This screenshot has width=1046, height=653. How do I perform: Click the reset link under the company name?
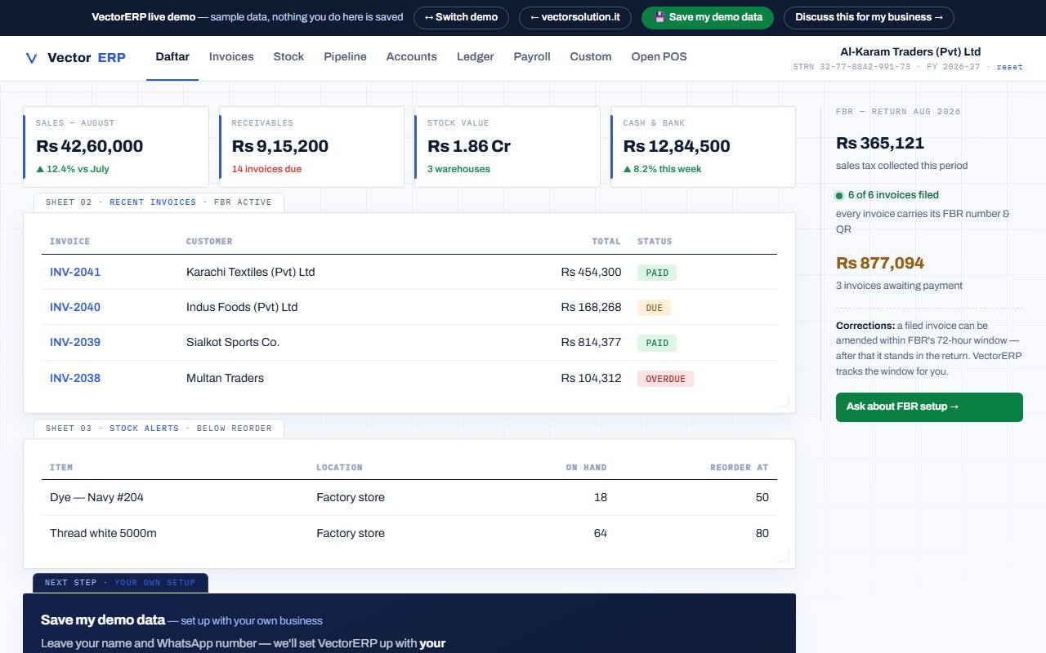pyautogui.click(x=1009, y=67)
